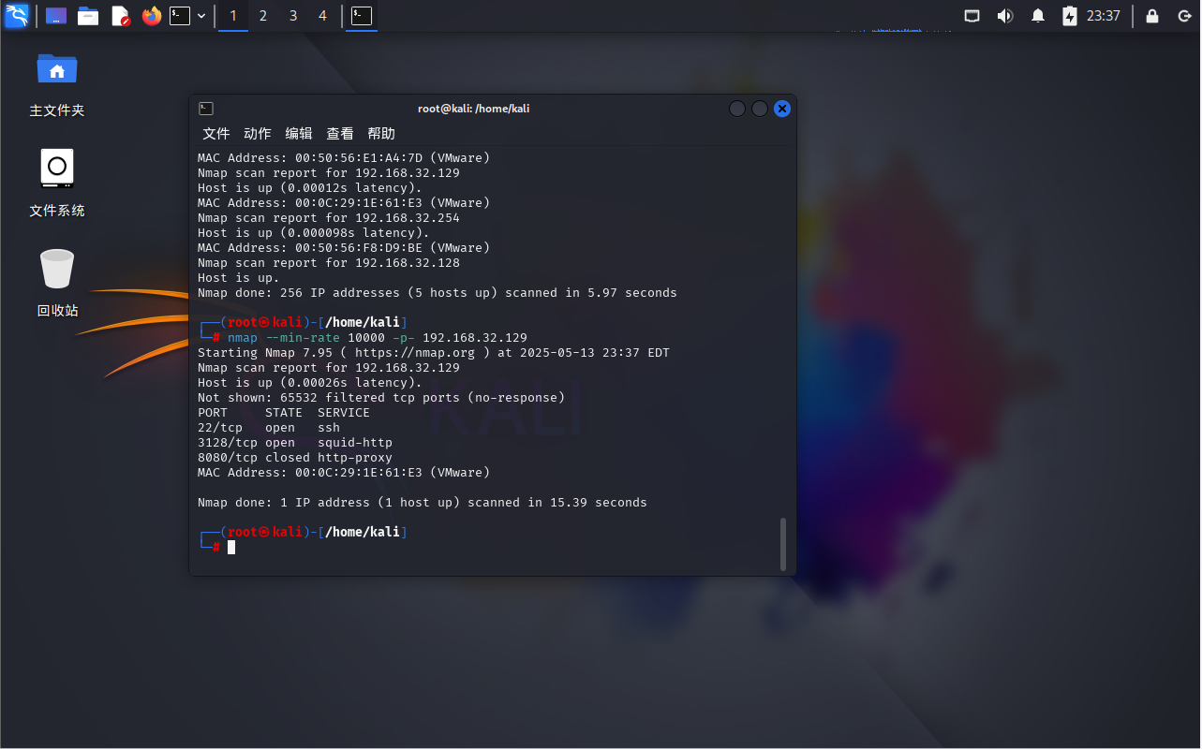
Task: Open the 查看 menu in terminal
Action: (340, 134)
